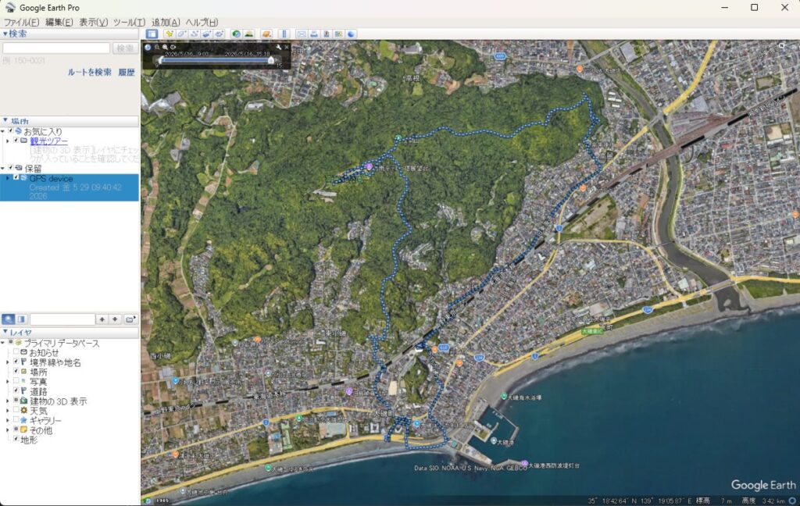Click the Places filter input field
The width and height of the screenshot is (800, 506).
62,319
